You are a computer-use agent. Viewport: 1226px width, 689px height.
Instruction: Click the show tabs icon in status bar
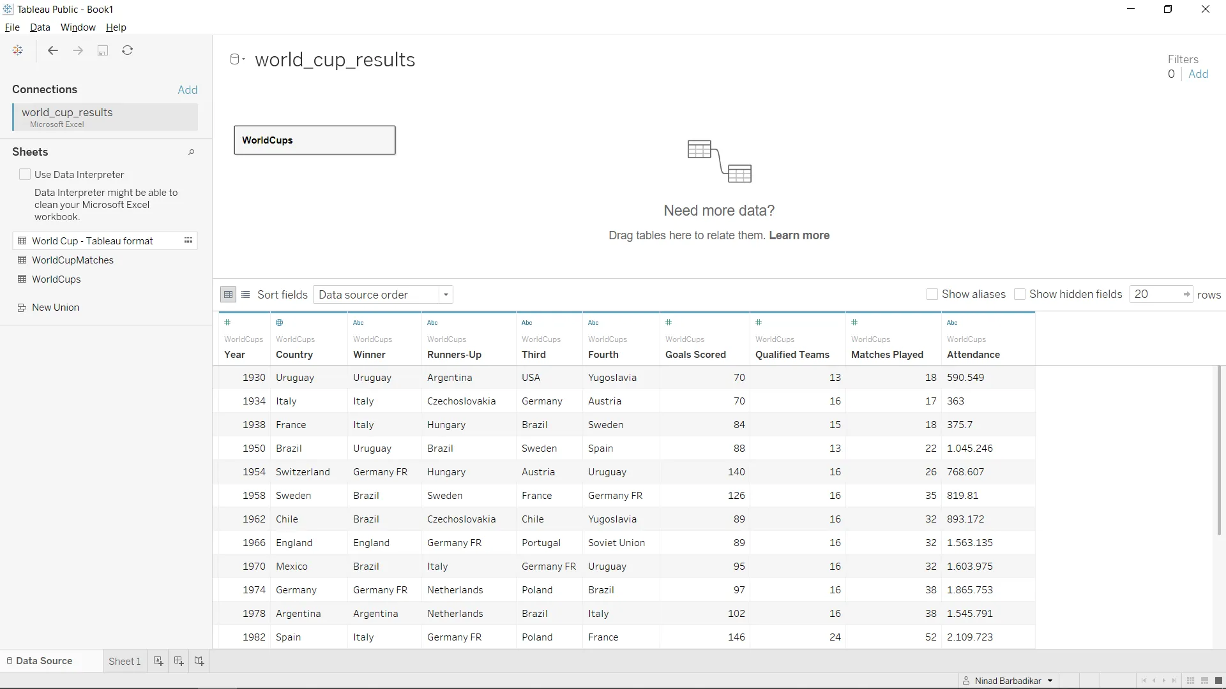(x=1218, y=681)
